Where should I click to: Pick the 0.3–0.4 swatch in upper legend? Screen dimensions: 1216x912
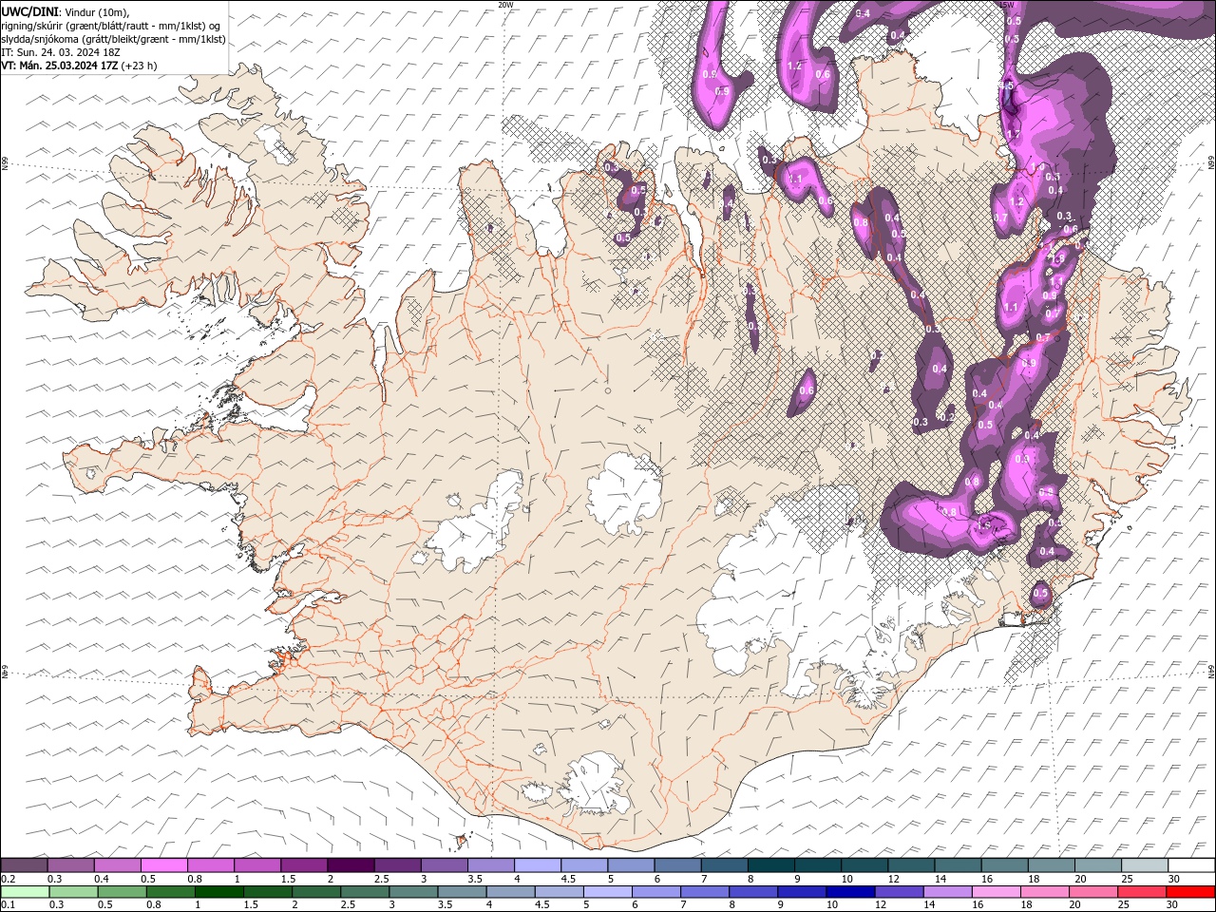70,865
